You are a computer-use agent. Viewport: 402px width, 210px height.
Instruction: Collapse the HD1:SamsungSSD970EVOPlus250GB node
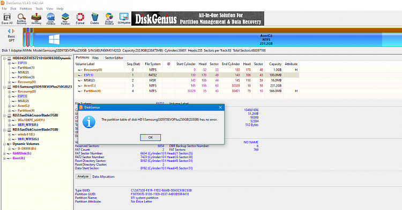click(4, 87)
